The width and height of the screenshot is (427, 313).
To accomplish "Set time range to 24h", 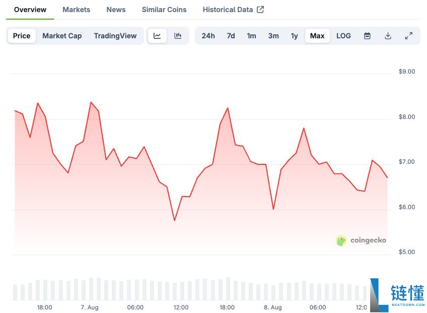I will 208,36.
